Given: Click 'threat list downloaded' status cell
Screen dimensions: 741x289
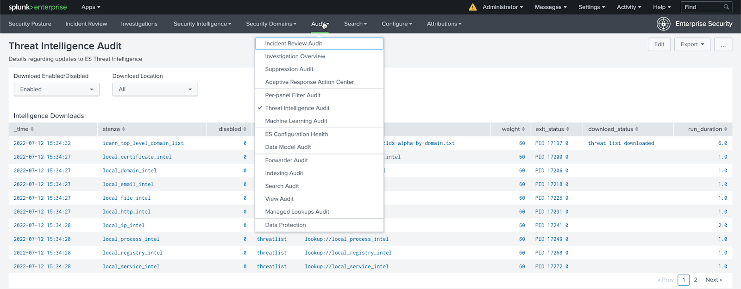Looking at the screenshot, I should point(621,143).
